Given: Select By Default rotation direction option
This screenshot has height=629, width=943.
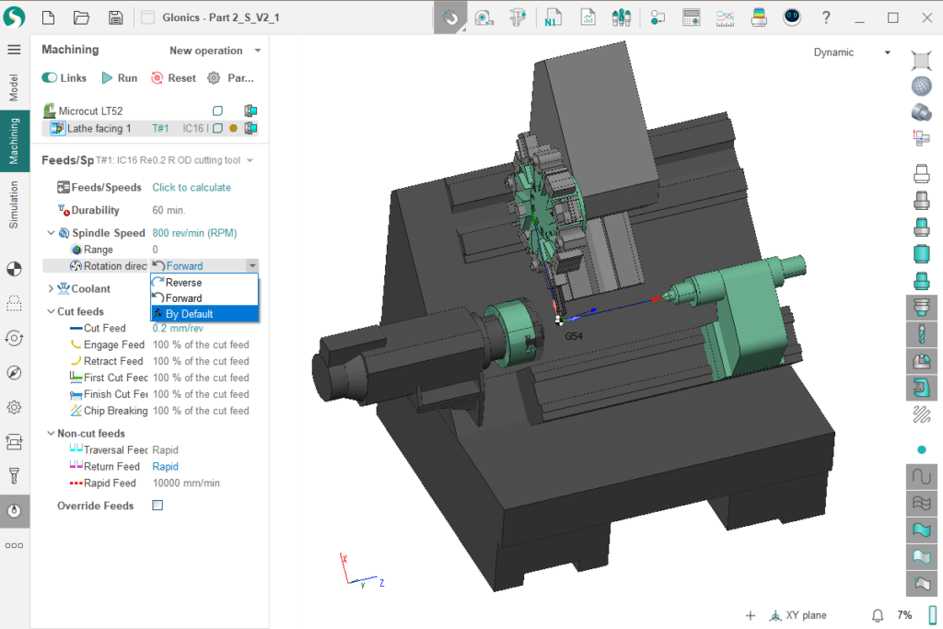Looking at the screenshot, I should point(190,314).
